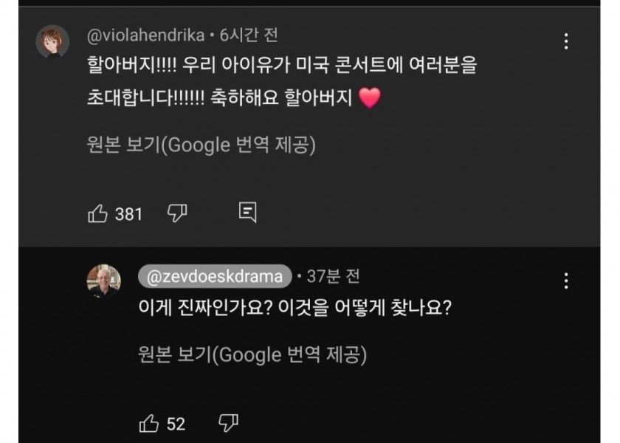Dislike the @violahendrika comment
620x443 pixels.
pyautogui.click(x=177, y=214)
